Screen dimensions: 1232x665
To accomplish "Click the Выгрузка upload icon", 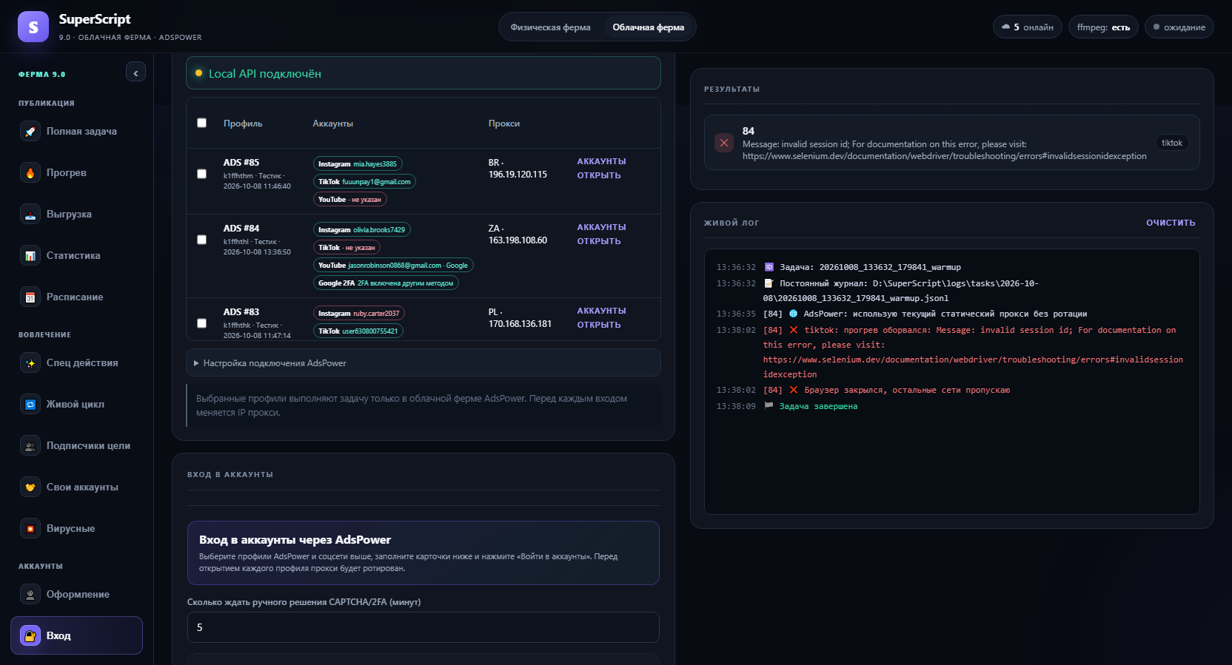I will click(x=30, y=215).
